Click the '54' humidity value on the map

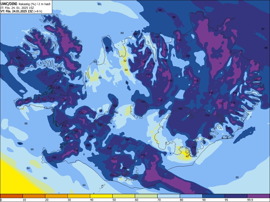126,70
